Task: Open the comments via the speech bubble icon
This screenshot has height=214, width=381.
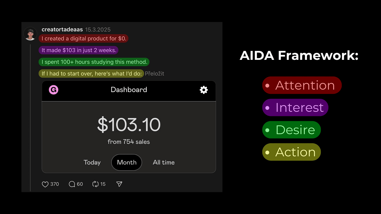Action: click(72, 184)
